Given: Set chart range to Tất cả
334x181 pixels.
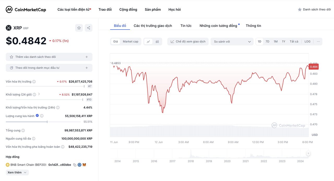Looking at the screenshot, I should tap(294, 42).
